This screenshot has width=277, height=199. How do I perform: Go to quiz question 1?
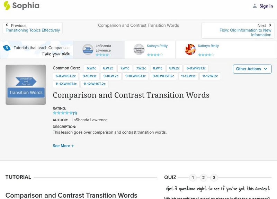tap(193, 178)
